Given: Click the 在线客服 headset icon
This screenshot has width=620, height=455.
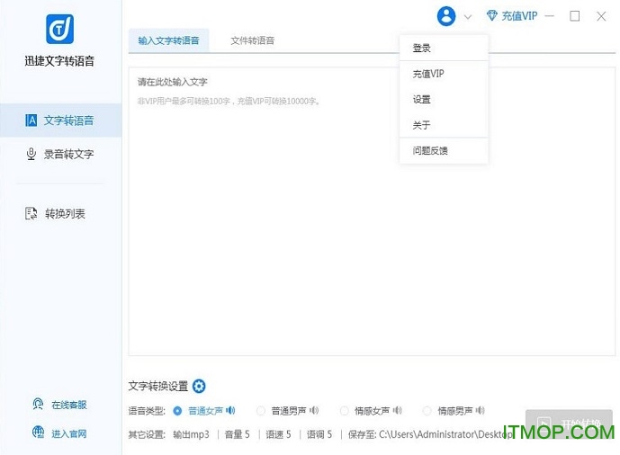Looking at the screenshot, I should (38, 404).
